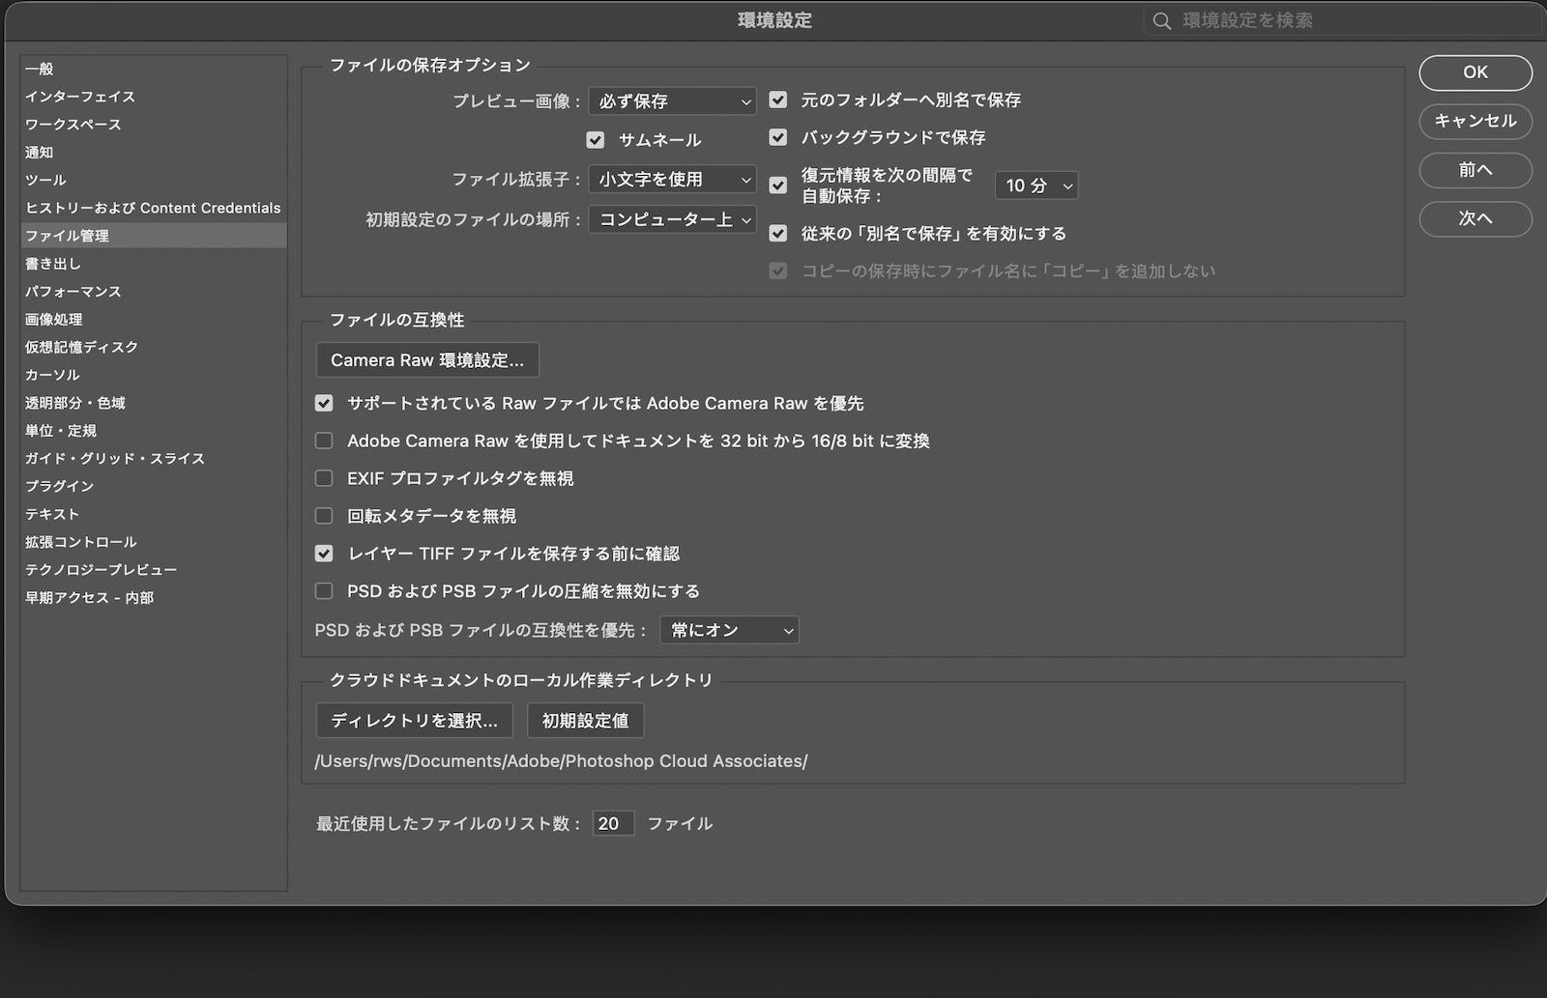The width and height of the screenshot is (1547, 998).
Task: Open the 初期設定のファイルの場所 dropdown
Action: [x=672, y=219]
